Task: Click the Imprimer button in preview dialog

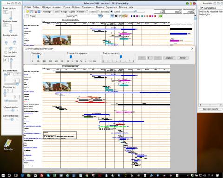Action: [x=170, y=58]
